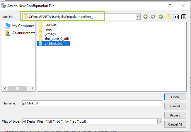The height and width of the screenshot is (132, 191).
Task: Click the Cancel All button
Action: (175, 124)
